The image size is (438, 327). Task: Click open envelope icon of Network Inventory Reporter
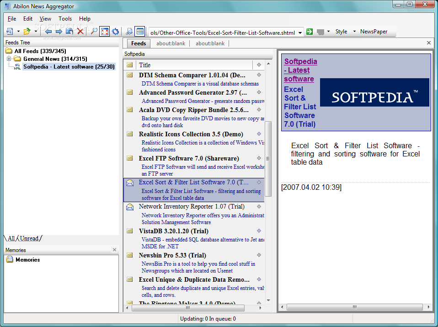(x=130, y=207)
